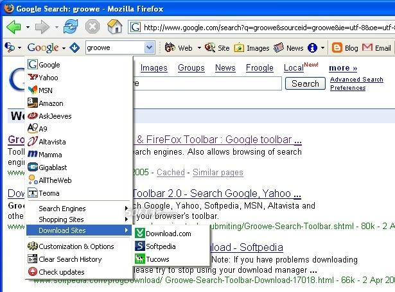Click the blue download arrow toolbar icon
Image resolution: width=395 pixels, height=292 pixels.
[x=75, y=47]
